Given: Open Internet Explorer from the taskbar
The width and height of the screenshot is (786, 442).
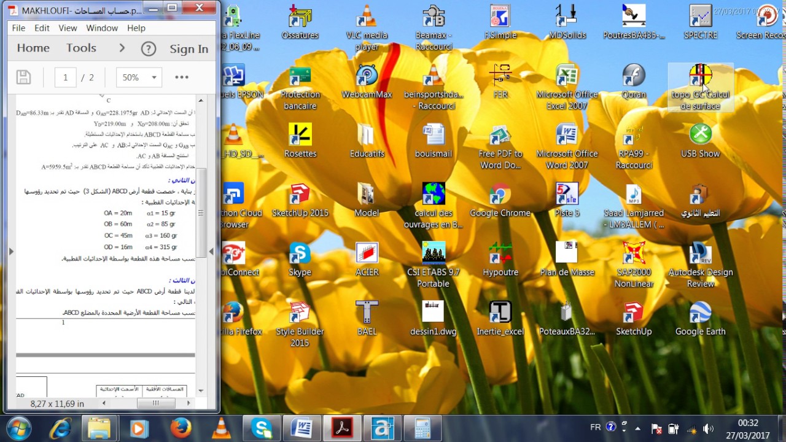Looking at the screenshot, I should 60,428.
